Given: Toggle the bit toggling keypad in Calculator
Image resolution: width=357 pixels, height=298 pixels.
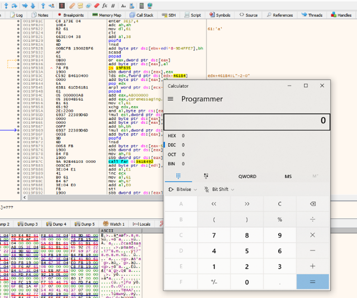Looking at the screenshot, I should 206,176.
